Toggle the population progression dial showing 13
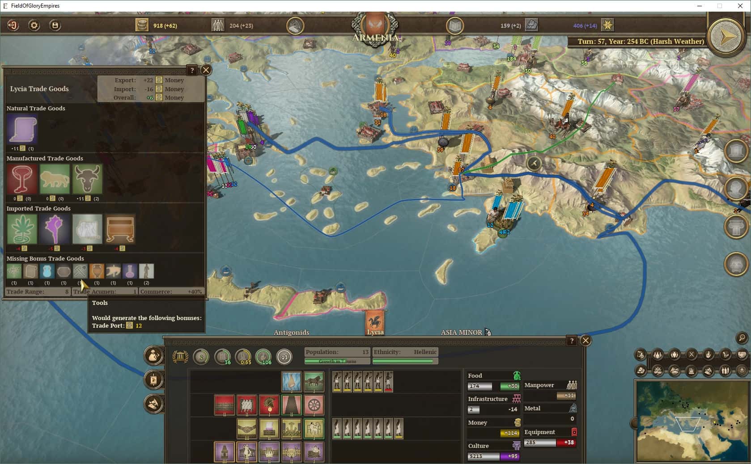Image resolution: width=751 pixels, height=464 pixels. pos(283,357)
